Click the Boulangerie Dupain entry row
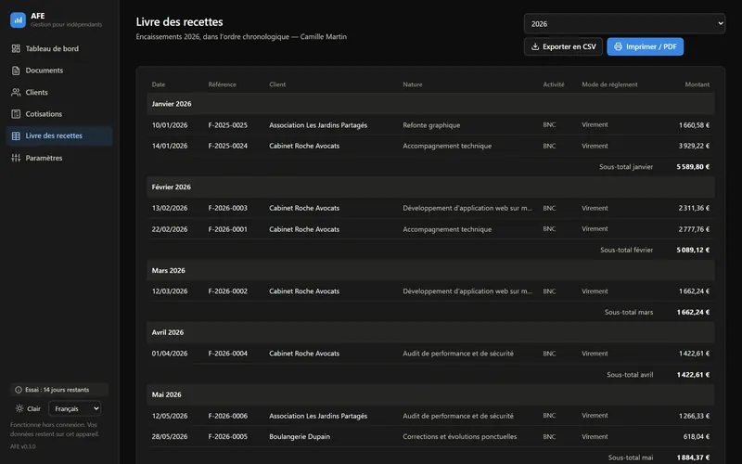Screen dimensions: 742x464 pyautogui.click(x=430, y=436)
